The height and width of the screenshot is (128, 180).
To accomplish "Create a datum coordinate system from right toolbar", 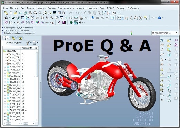I will pos(162,65).
